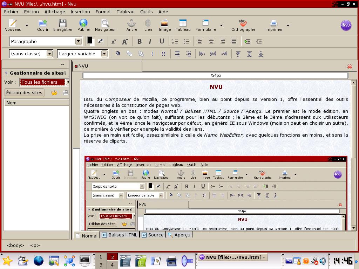Insert a numbered list
359x269 pixels.
[x=175, y=41]
